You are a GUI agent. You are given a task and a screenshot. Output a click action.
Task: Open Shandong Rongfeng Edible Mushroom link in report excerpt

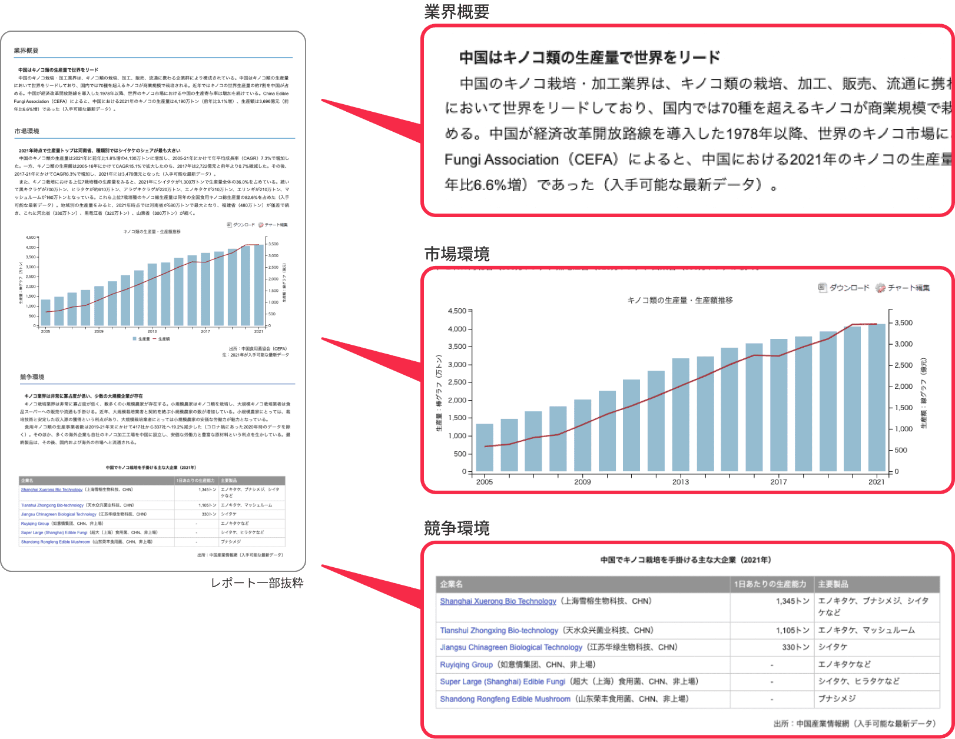pyautogui.click(x=56, y=542)
